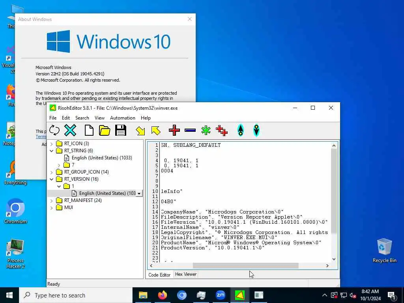Collapse the RT_VERSION (16) node
Viewport: 404px width, 303px height.
coord(52,179)
